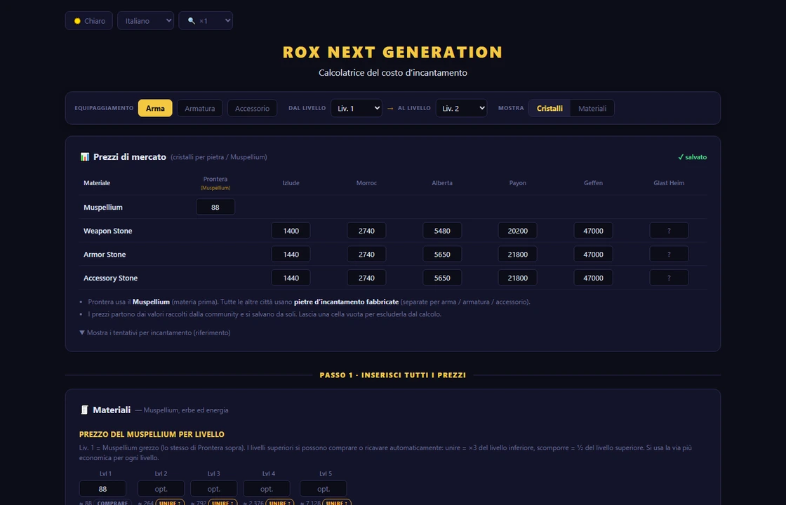This screenshot has height=505, width=786.
Task: Edit Weapon Stone price for Alberta
Action: [442, 231]
